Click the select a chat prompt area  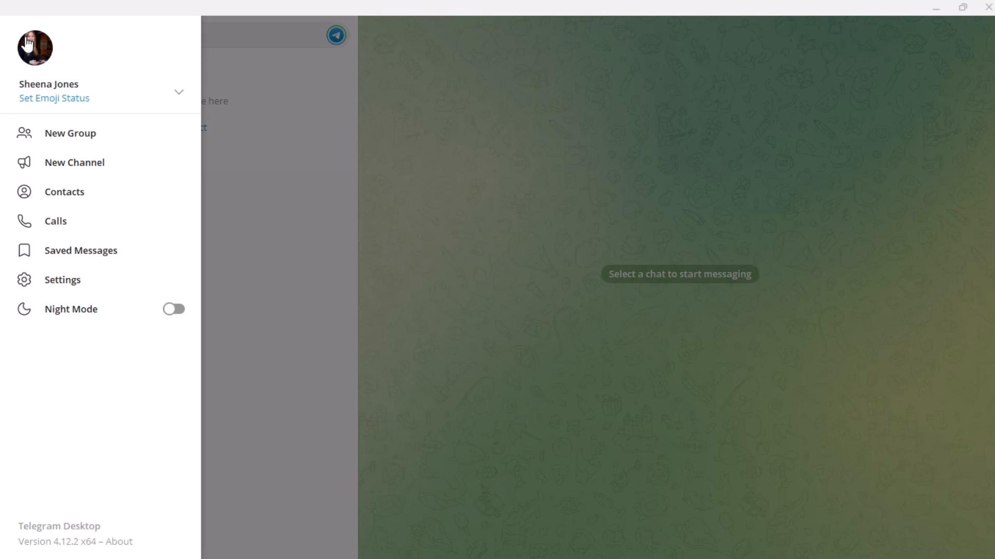pos(678,273)
